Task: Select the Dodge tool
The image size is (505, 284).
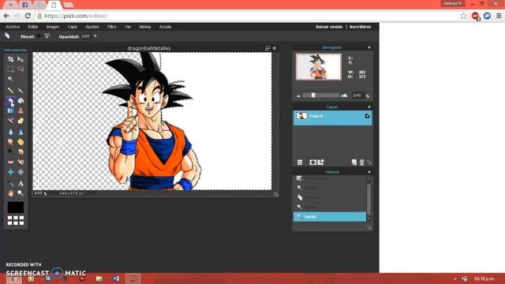Action: pyautogui.click(x=10, y=151)
